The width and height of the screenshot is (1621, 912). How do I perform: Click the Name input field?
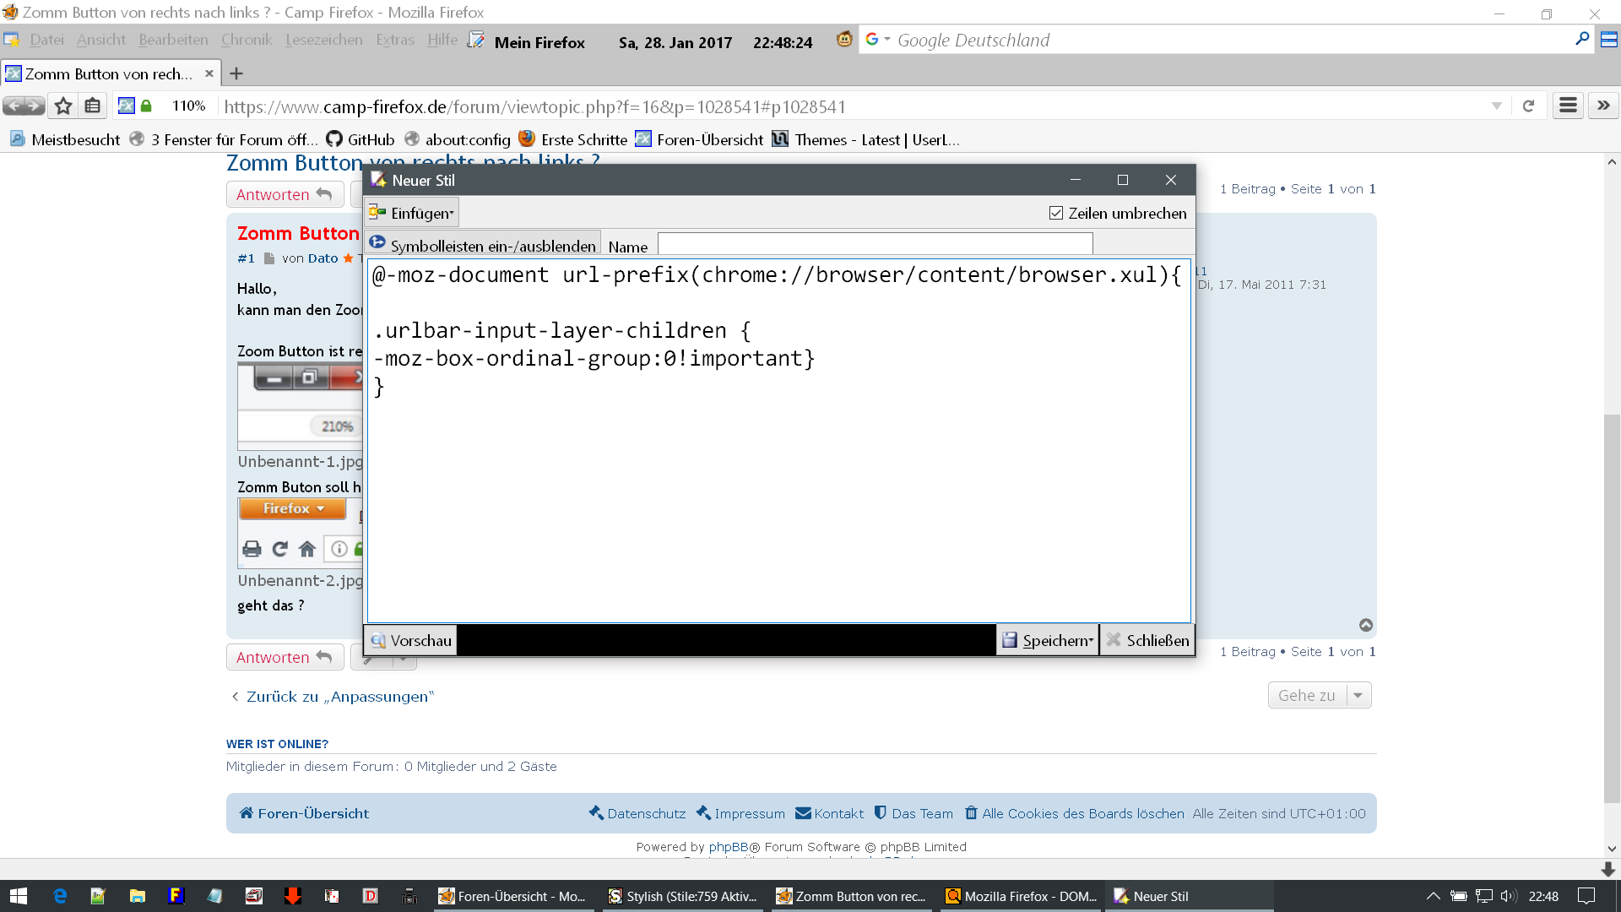(x=875, y=245)
